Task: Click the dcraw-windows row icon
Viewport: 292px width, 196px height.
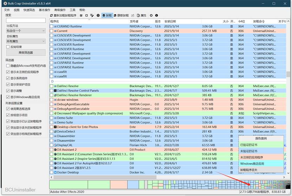Action: click(55, 100)
